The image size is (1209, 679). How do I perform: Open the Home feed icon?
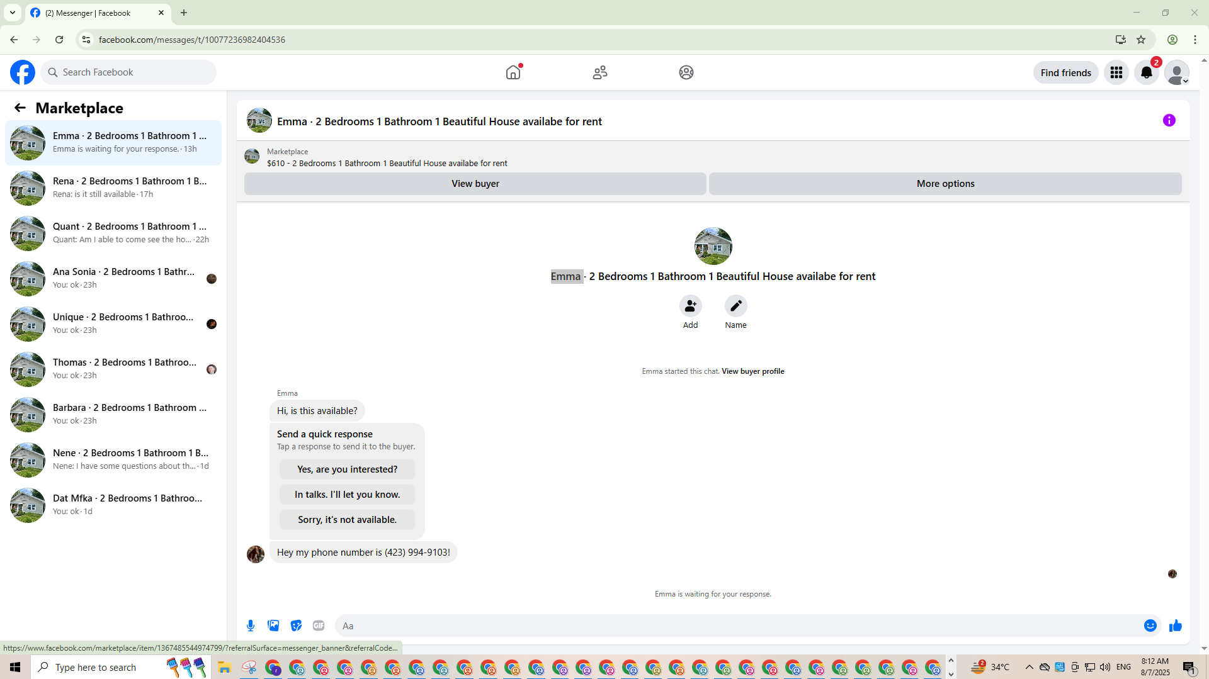coord(513,72)
